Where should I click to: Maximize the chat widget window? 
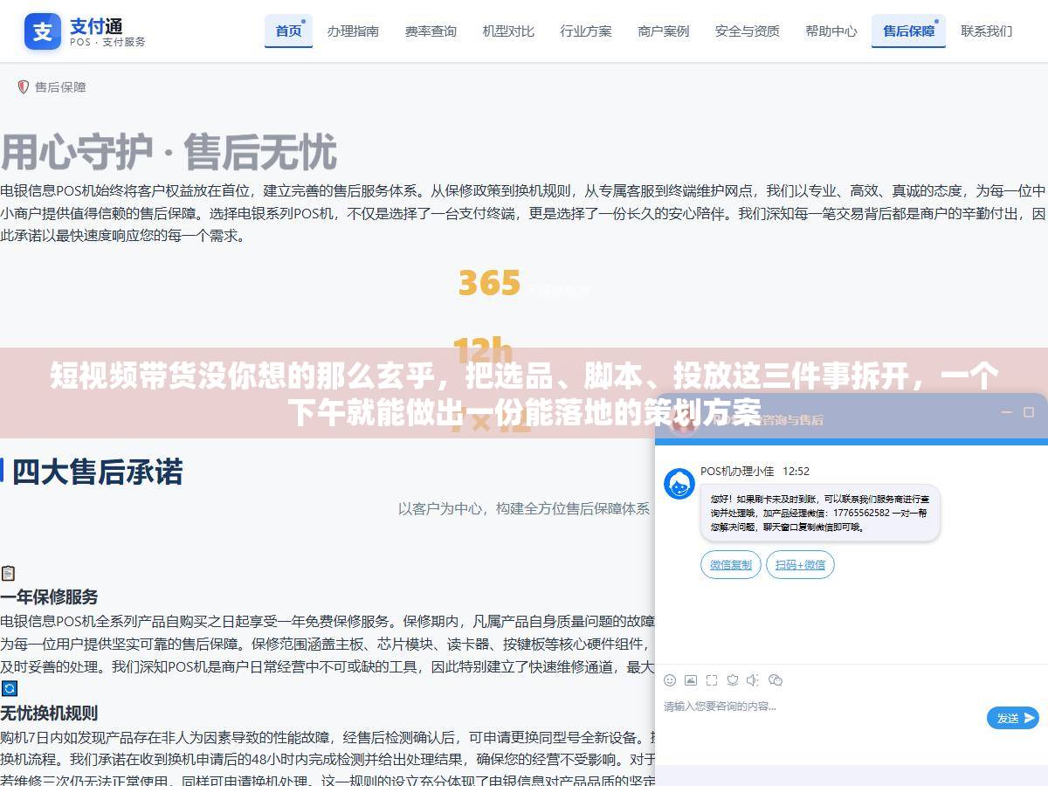click(1029, 412)
